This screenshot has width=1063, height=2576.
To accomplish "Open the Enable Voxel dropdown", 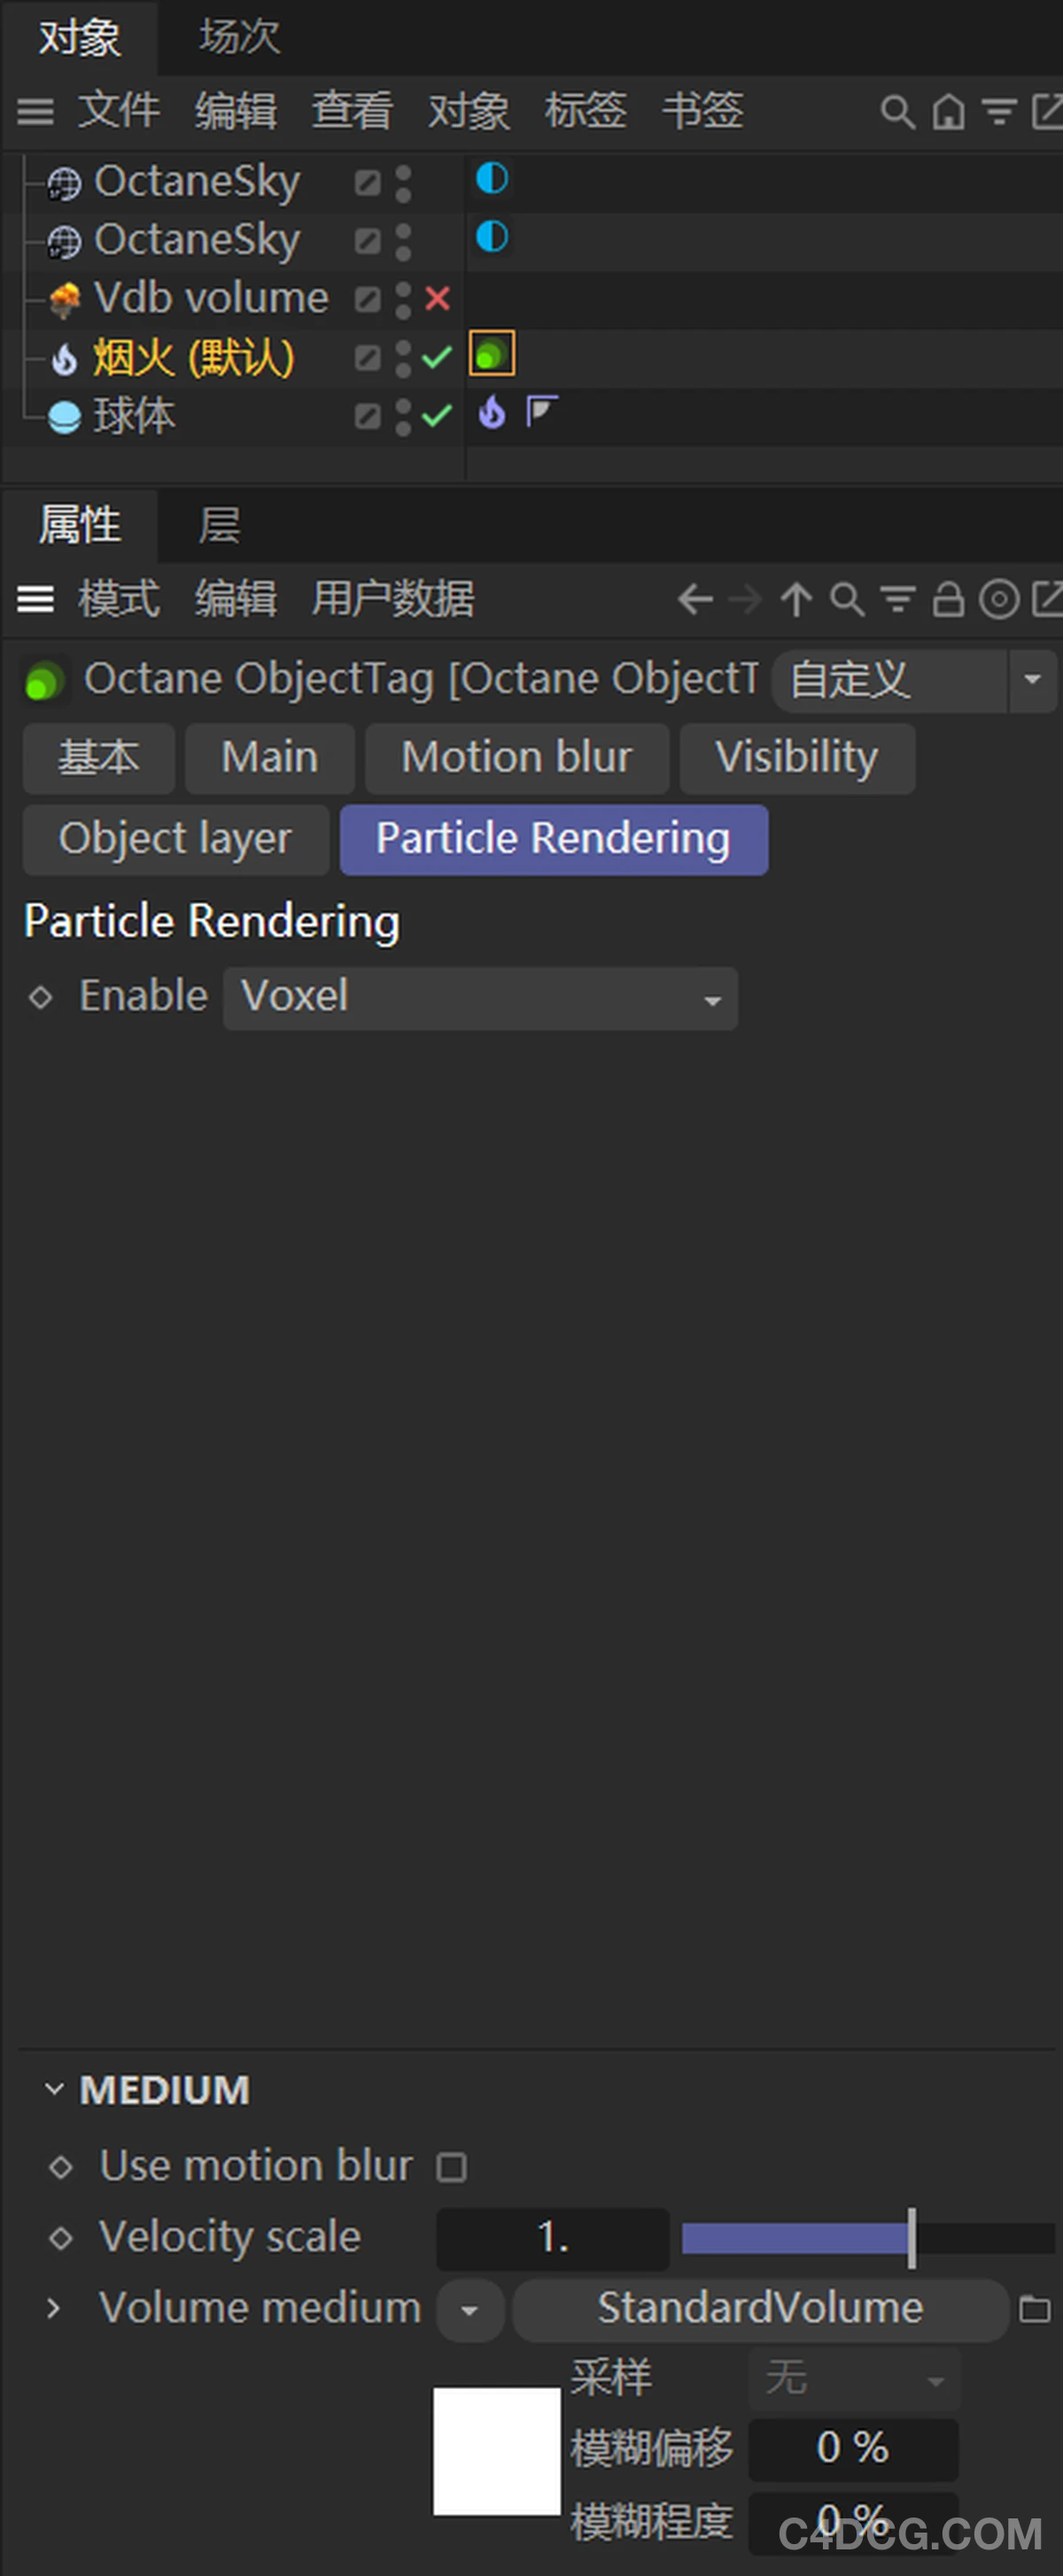I will point(480,997).
